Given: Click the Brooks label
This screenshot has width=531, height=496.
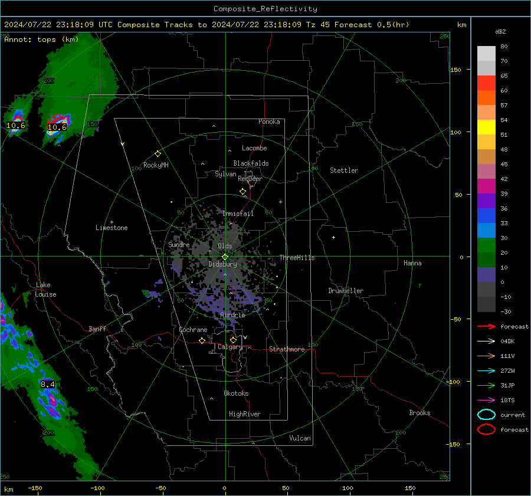Looking at the screenshot, I should pos(419,413).
